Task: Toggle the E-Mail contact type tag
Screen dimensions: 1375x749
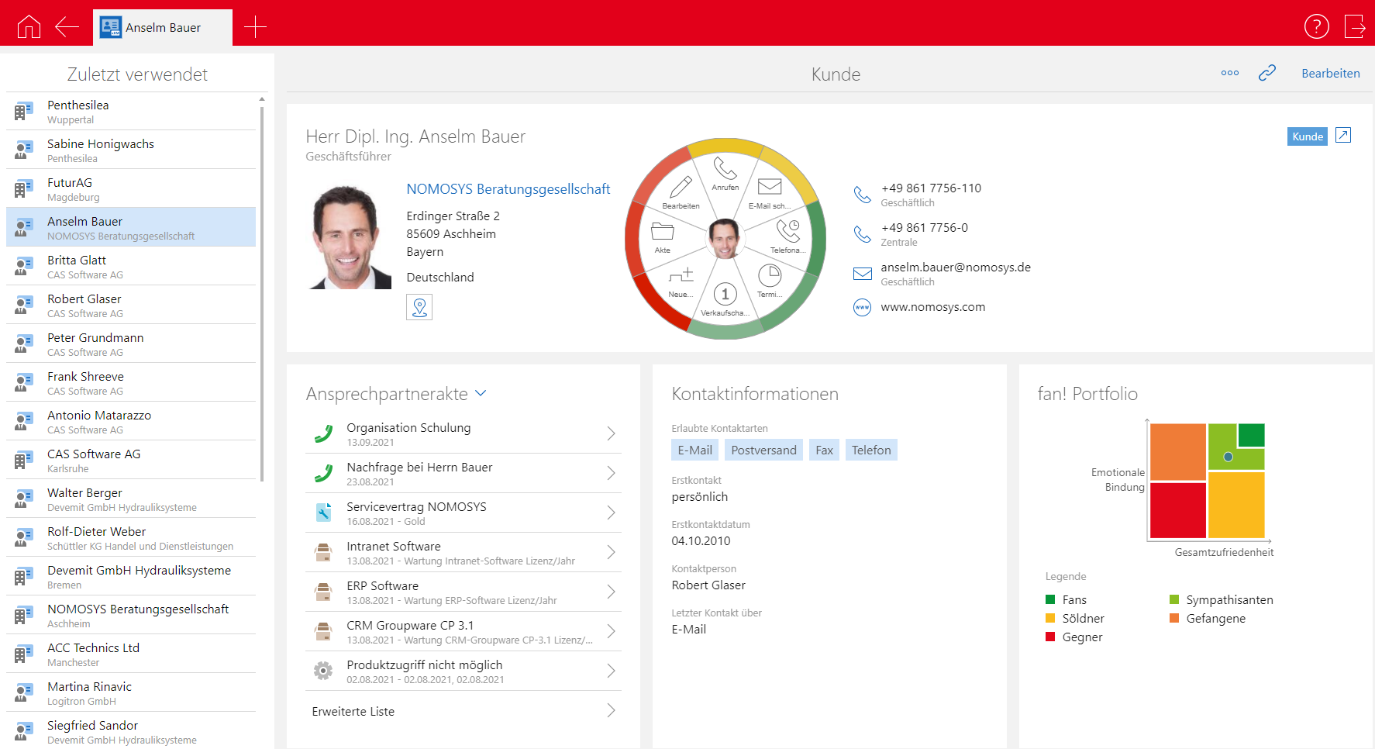Action: [x=694, y=450]
